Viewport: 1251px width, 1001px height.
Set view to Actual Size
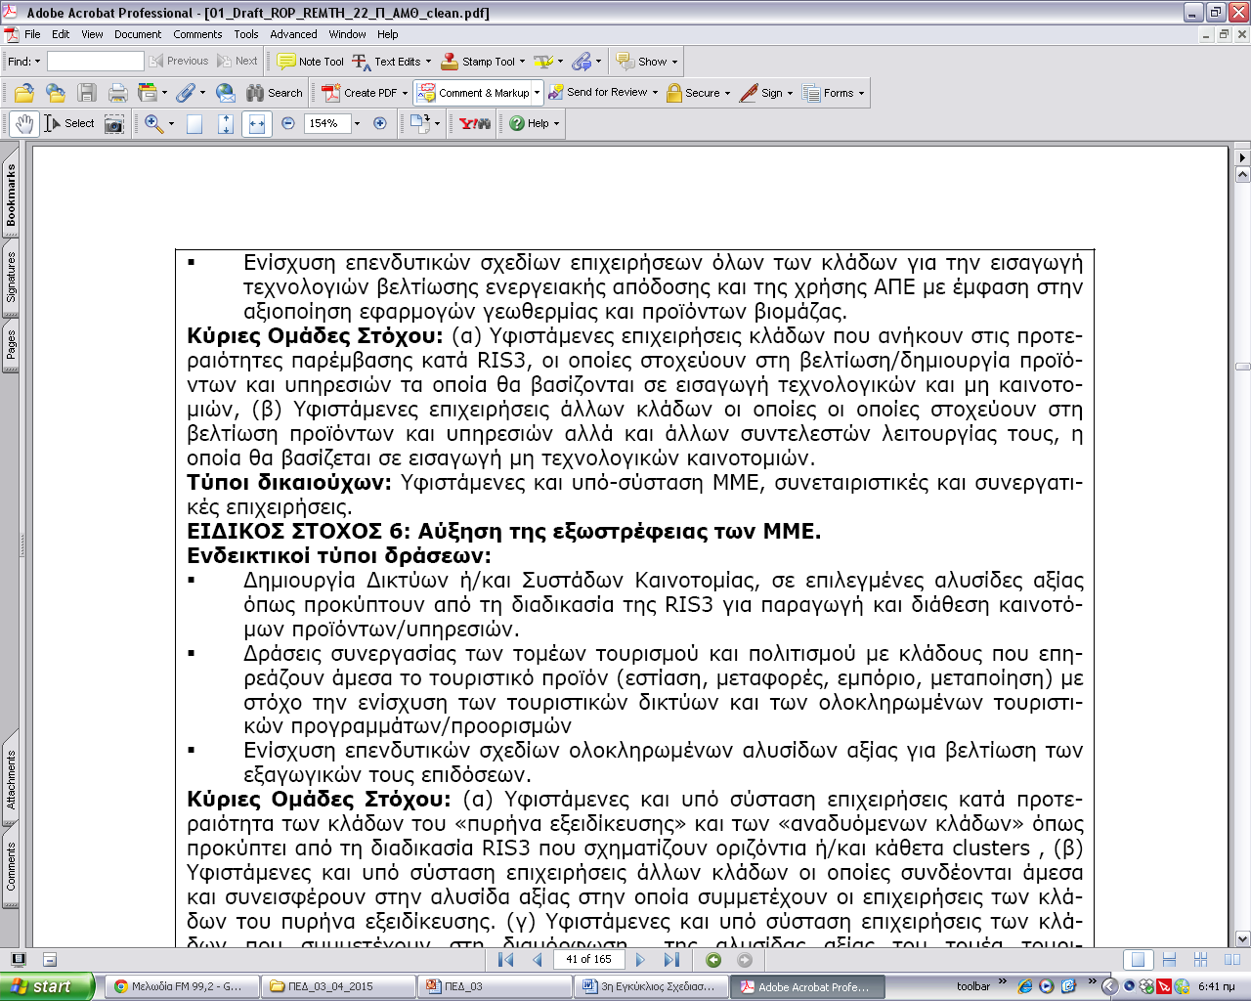(x=194, y=123)
